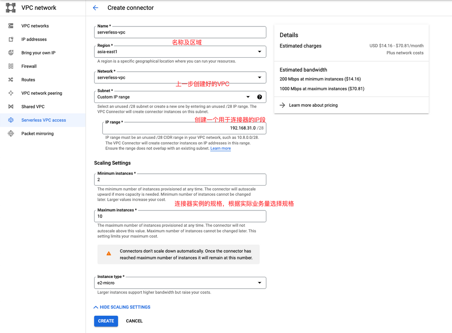Click the 1000 Mbps at maximum instances line
Viewport: 452px width, 333px height.
click(322, 89)
